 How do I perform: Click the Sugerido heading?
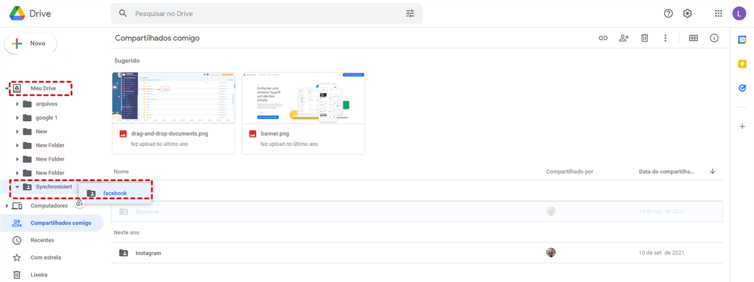point(127,61)
